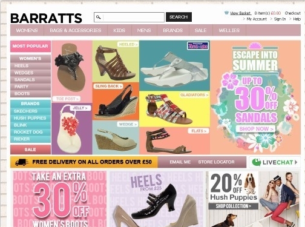Image resolution: width=305 pixels, height=227 pixels.
Task: Click the Skechers Tone-ups logo badge
Action: coord(197,46)
